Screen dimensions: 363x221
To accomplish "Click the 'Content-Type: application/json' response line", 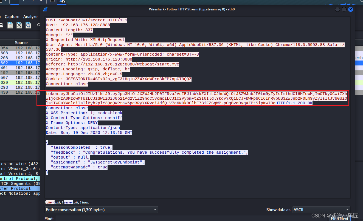I will pos(83,128).
